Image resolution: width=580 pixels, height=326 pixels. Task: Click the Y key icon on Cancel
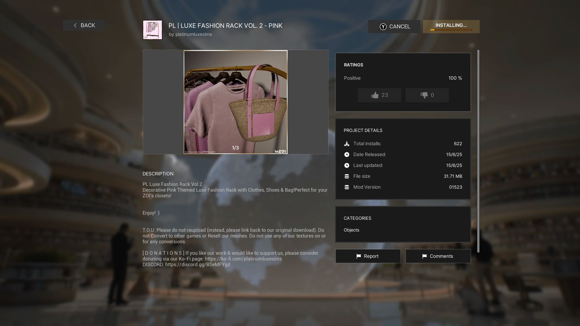click(x=383, y=27)
